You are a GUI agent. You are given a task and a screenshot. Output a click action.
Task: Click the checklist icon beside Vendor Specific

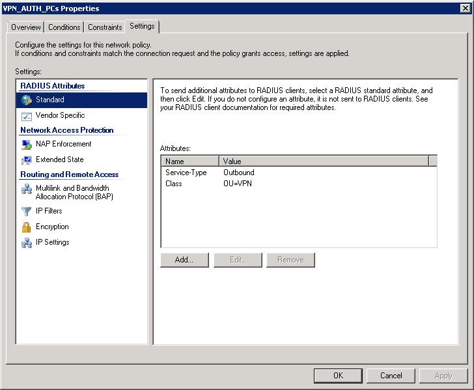tap(27, 116)
